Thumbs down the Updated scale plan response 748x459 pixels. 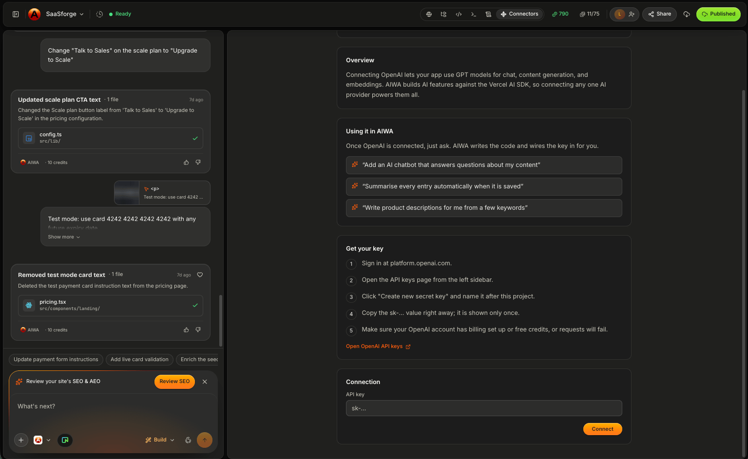[x=198, y=163]
